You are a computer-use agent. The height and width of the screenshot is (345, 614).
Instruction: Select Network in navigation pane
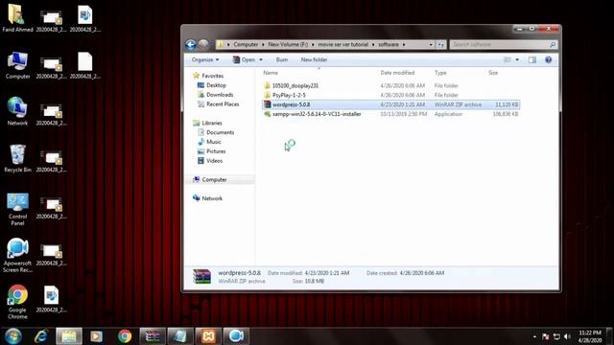click(212, 198)
